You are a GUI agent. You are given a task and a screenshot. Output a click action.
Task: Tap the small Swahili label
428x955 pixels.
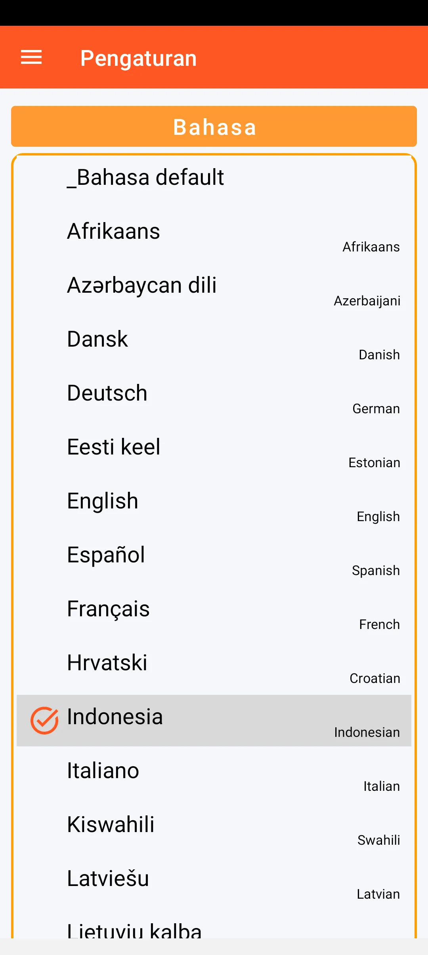click(378, 840)
